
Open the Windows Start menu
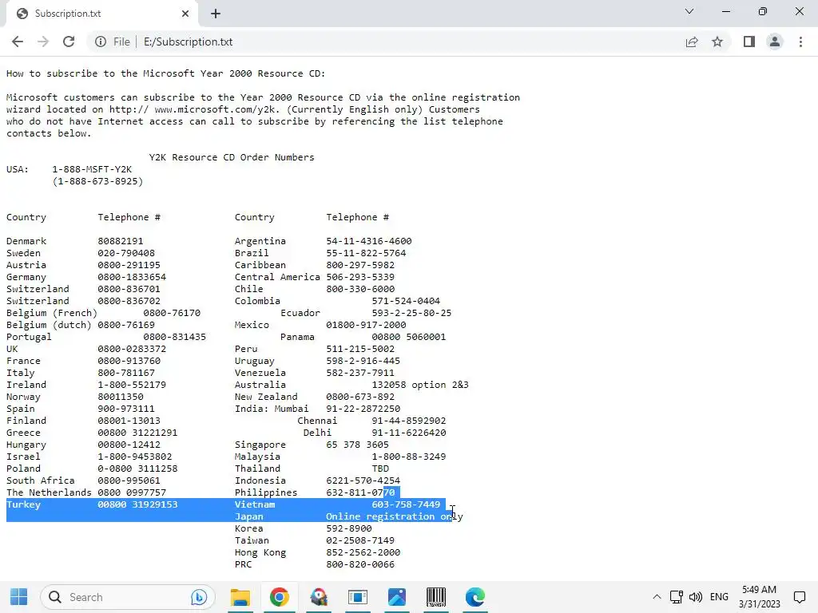click(19, 597)
